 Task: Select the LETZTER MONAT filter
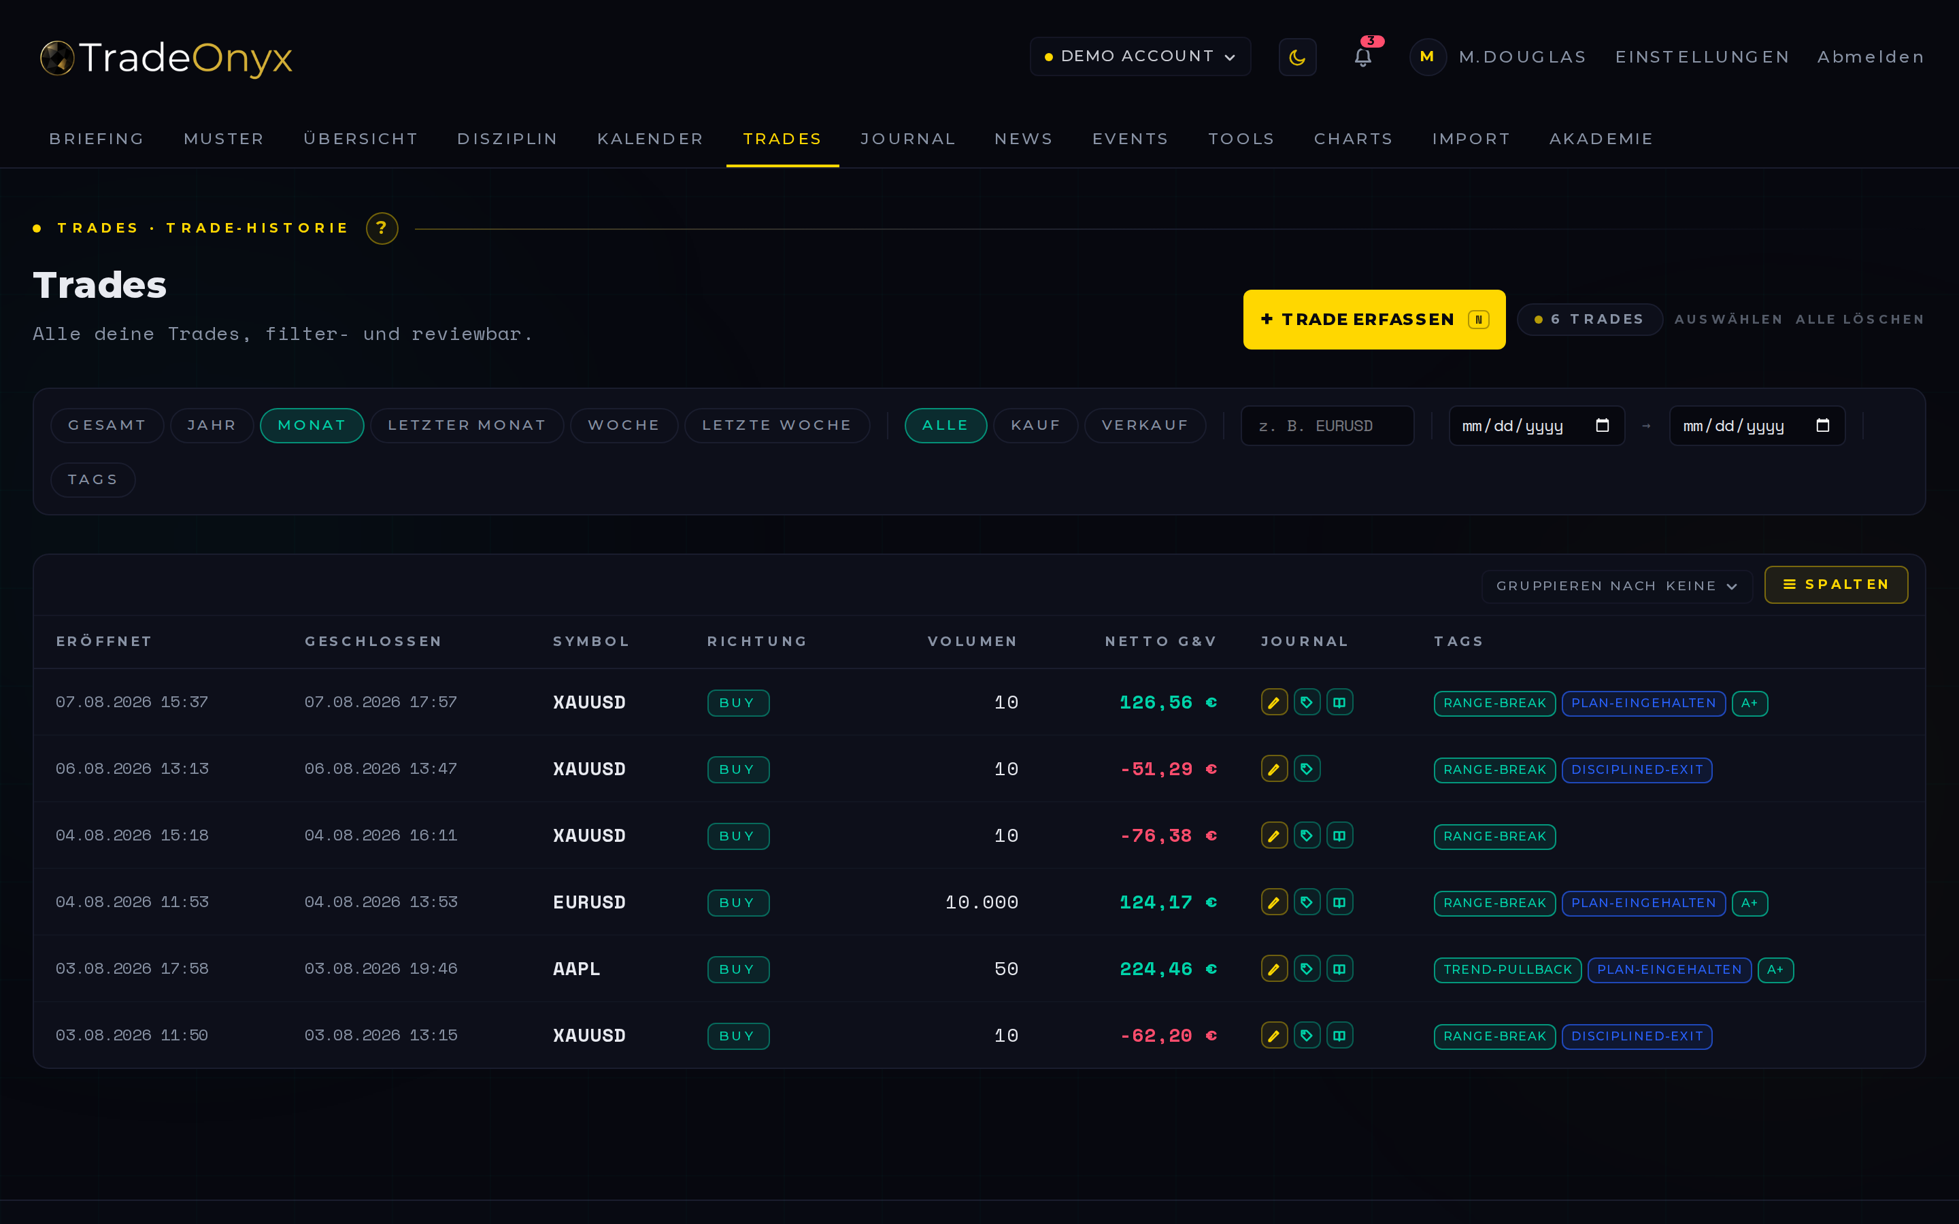[x=466, y=425]
